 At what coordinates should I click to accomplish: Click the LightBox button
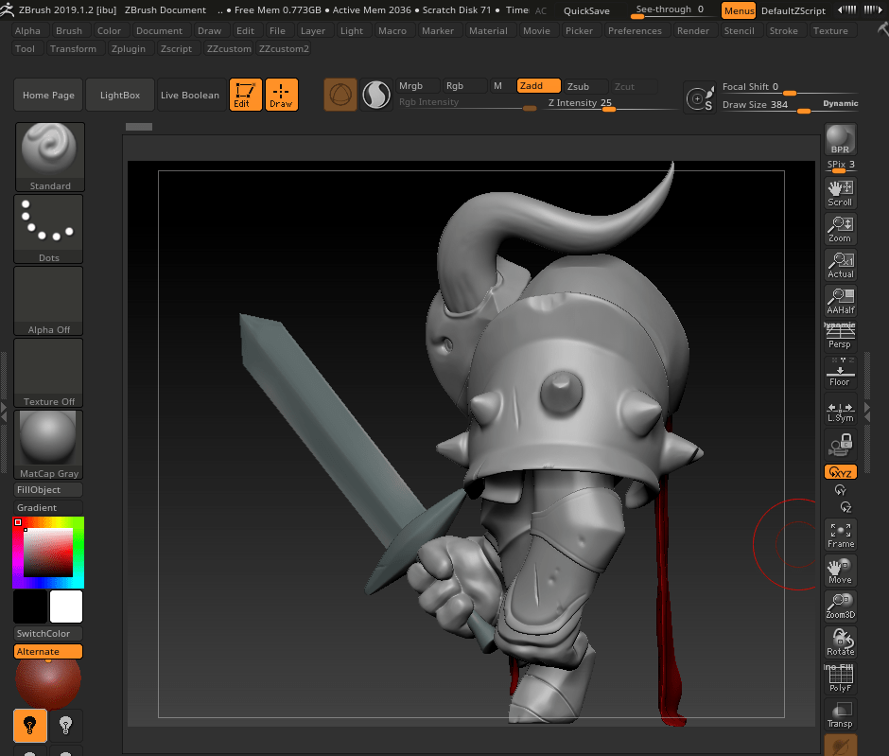[x=120, y=96]
